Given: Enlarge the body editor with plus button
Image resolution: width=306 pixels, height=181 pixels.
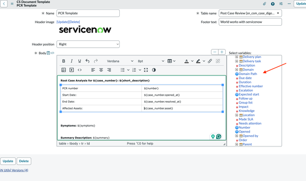Looking at the screenshot, I should point(222,52).
